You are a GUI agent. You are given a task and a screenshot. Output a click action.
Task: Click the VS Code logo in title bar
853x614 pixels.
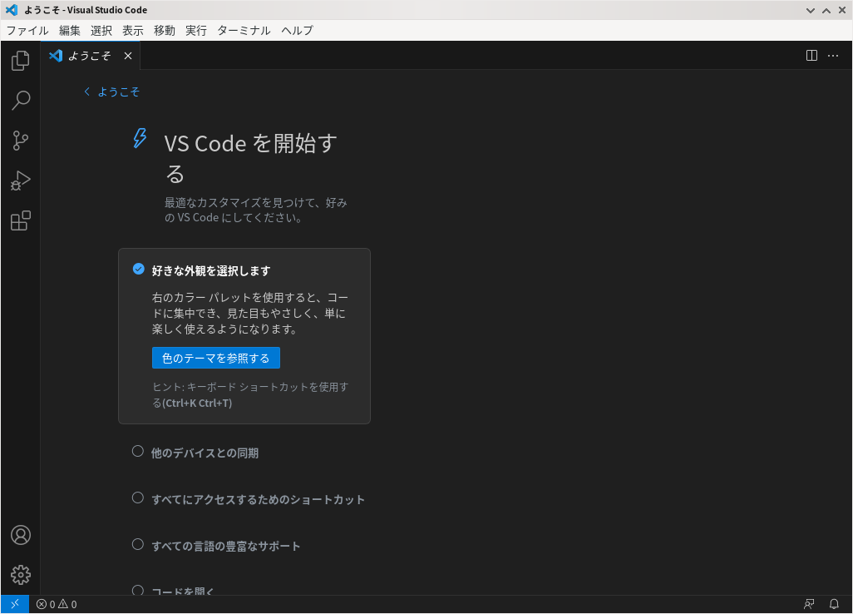click(12, 10)
